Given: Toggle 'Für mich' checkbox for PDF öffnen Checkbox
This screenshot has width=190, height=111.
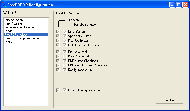Looking at the screenshot, I should pyautogui.click(x=58, y=61).
